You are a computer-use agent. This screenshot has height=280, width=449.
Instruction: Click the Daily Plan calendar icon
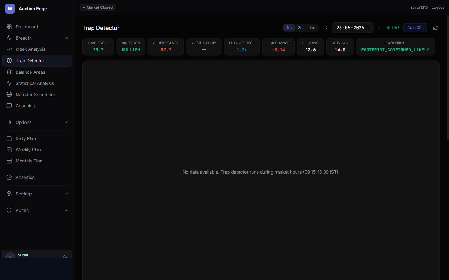9,138
